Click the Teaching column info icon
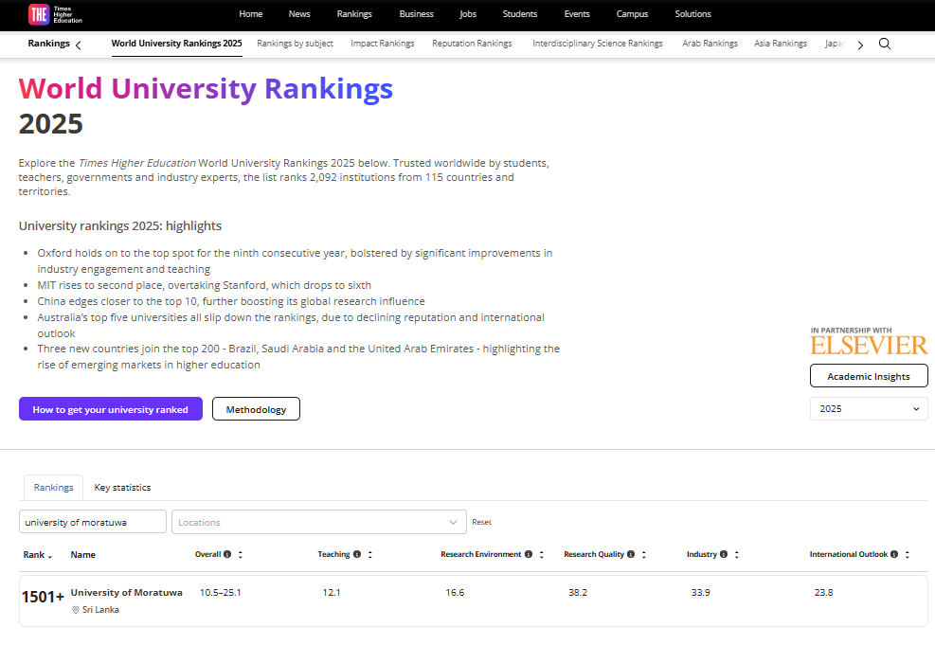The image size is (935, 645). coord(356,554)
